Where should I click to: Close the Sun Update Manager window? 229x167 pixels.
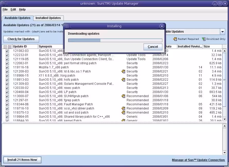[x=225, y=4]
